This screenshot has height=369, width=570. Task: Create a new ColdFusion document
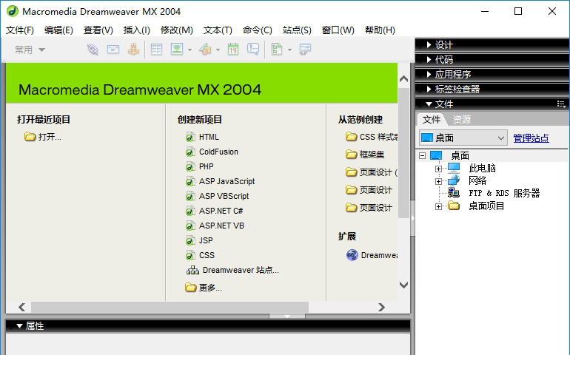pos(212,152)
